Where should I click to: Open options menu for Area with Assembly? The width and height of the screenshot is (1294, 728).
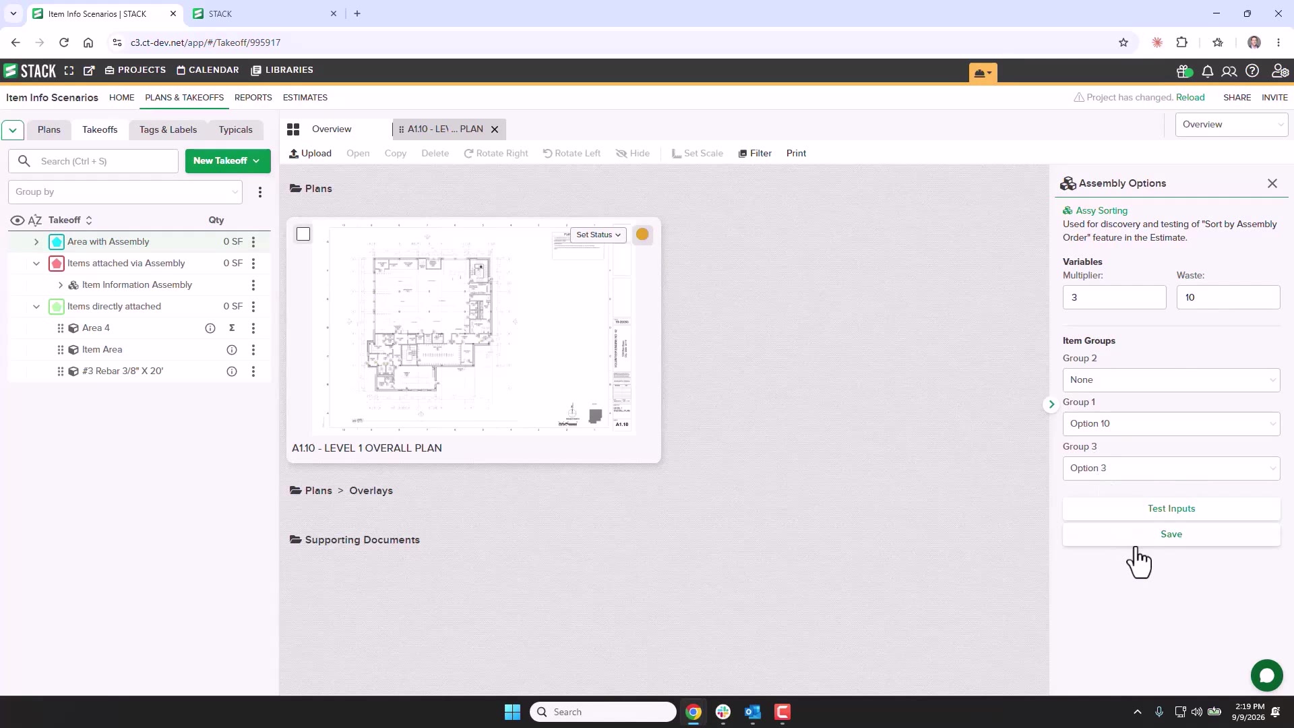click(x=253, y=242)
